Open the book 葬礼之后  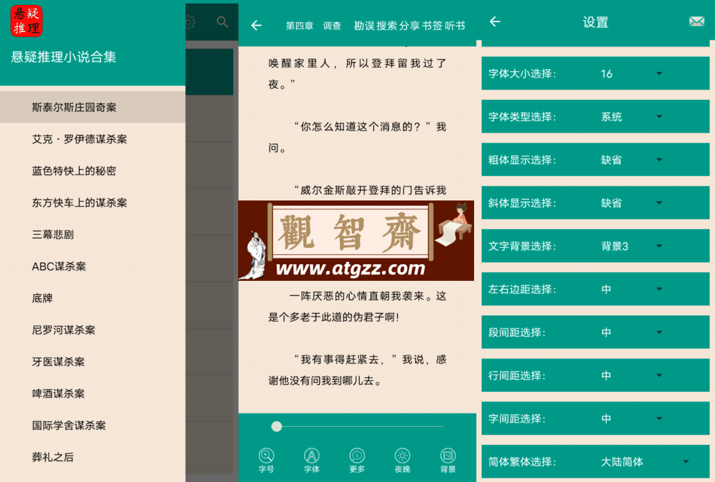pos(93,457)
